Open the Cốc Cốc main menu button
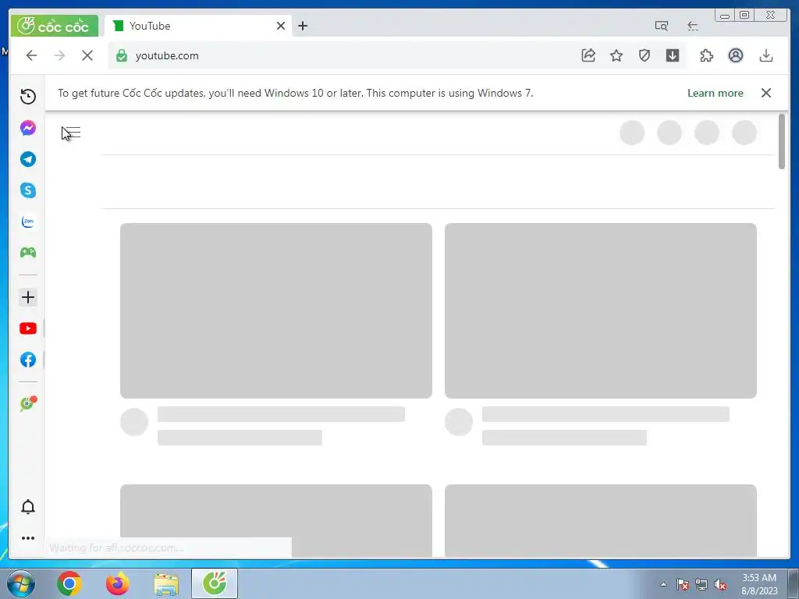 click(54, 26)
